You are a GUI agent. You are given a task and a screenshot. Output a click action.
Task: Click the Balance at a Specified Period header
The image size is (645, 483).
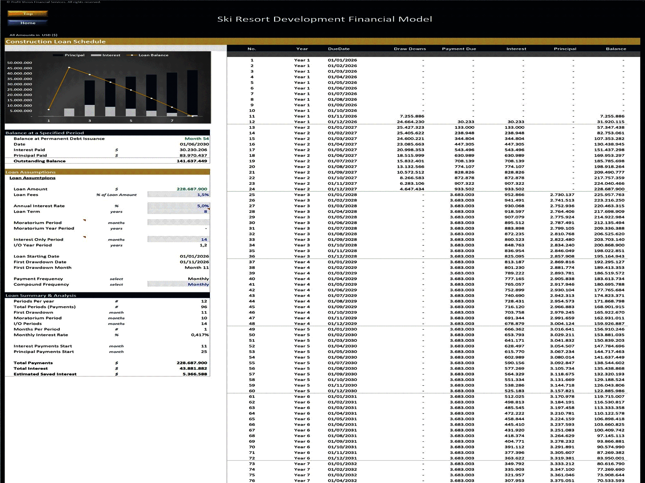(x=107, y=133)
